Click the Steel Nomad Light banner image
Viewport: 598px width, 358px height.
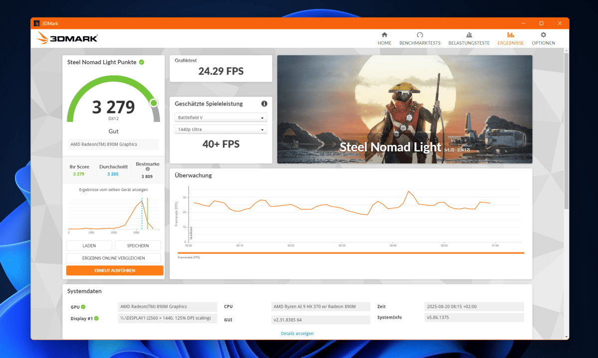pyautogui.click(x=404, y=110)
